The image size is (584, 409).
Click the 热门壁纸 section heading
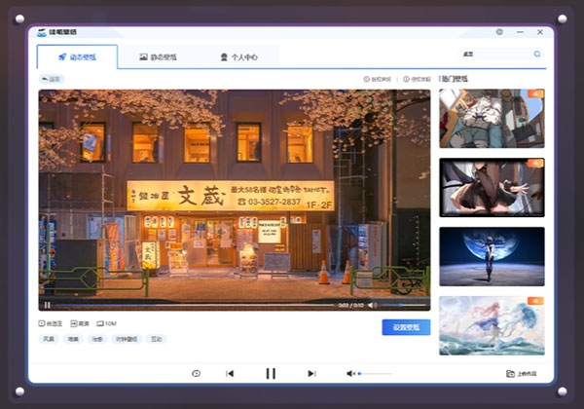(455, 79)
